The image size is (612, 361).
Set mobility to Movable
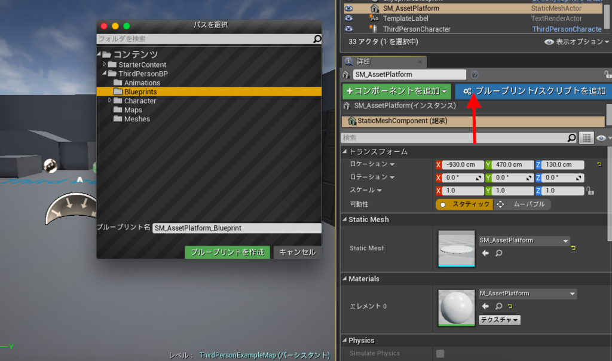(x=522, y=204)
